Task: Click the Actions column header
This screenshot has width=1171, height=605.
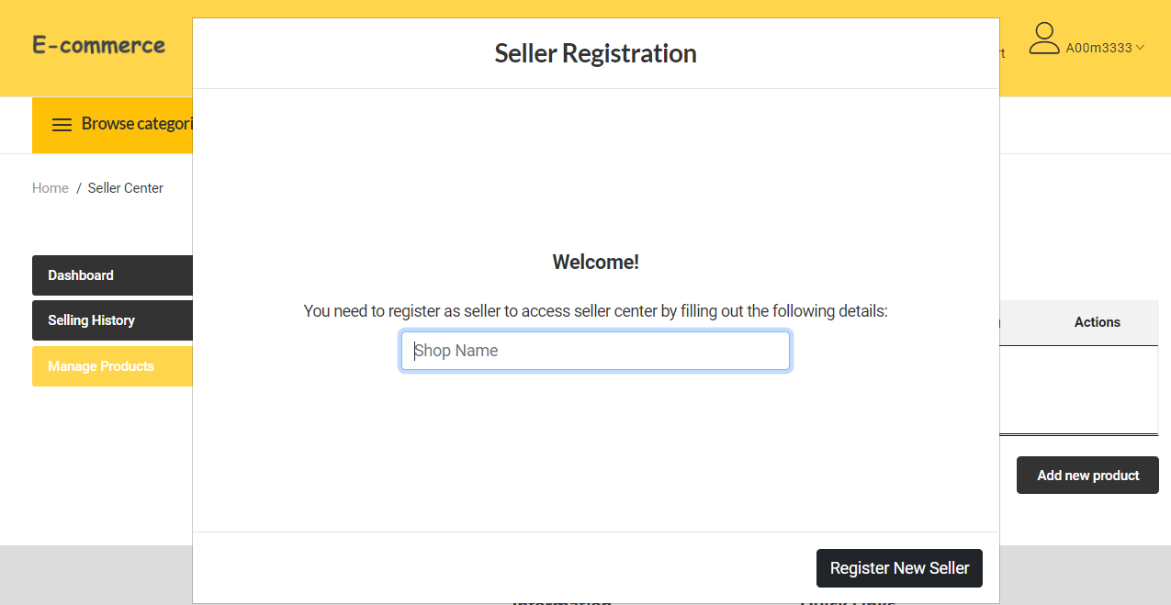Action: [x=1098, y=322]
